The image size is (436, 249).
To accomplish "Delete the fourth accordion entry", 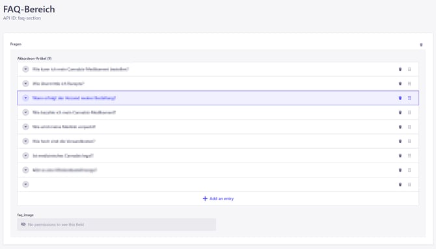I will click(x=400, y=112).
